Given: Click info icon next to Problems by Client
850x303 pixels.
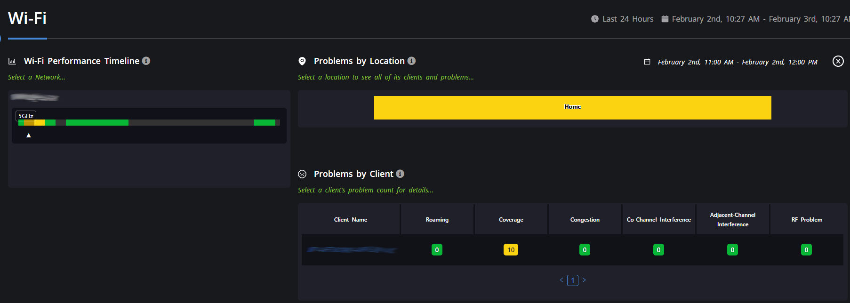Looking at the screenshot, I should coord(400,174).
